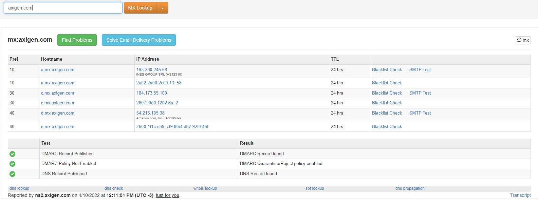Click the Transcript link
This screenshot has width=538, height=204.
[520, 195]
